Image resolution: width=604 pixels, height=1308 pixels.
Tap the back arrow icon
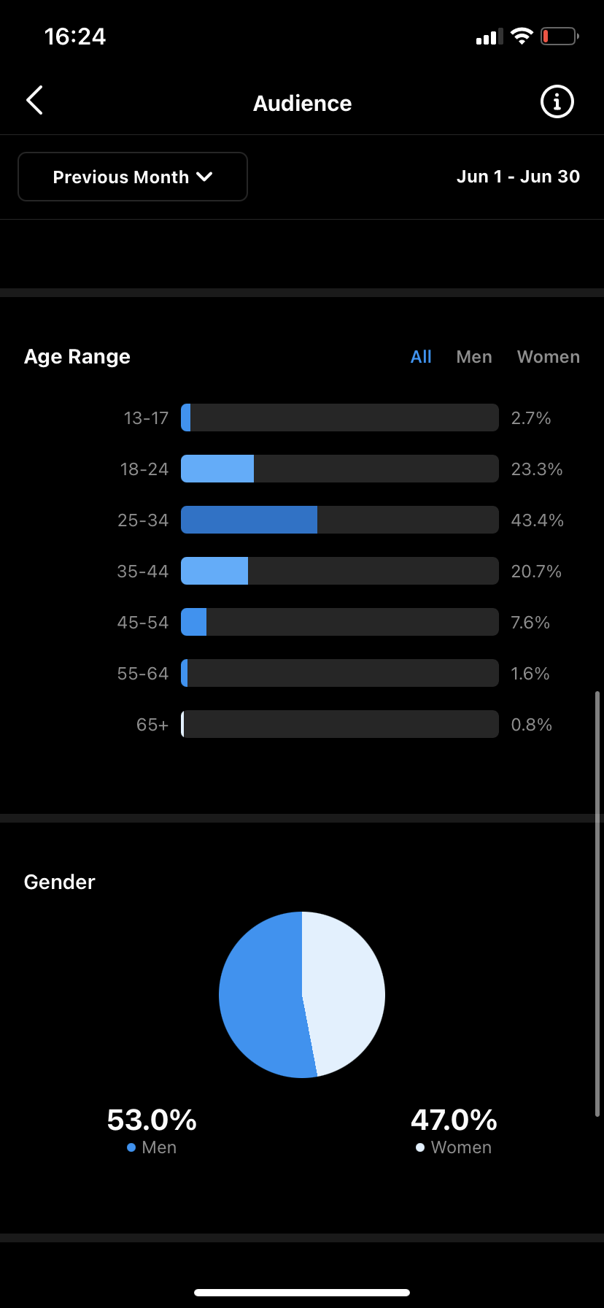pos(34,101)
